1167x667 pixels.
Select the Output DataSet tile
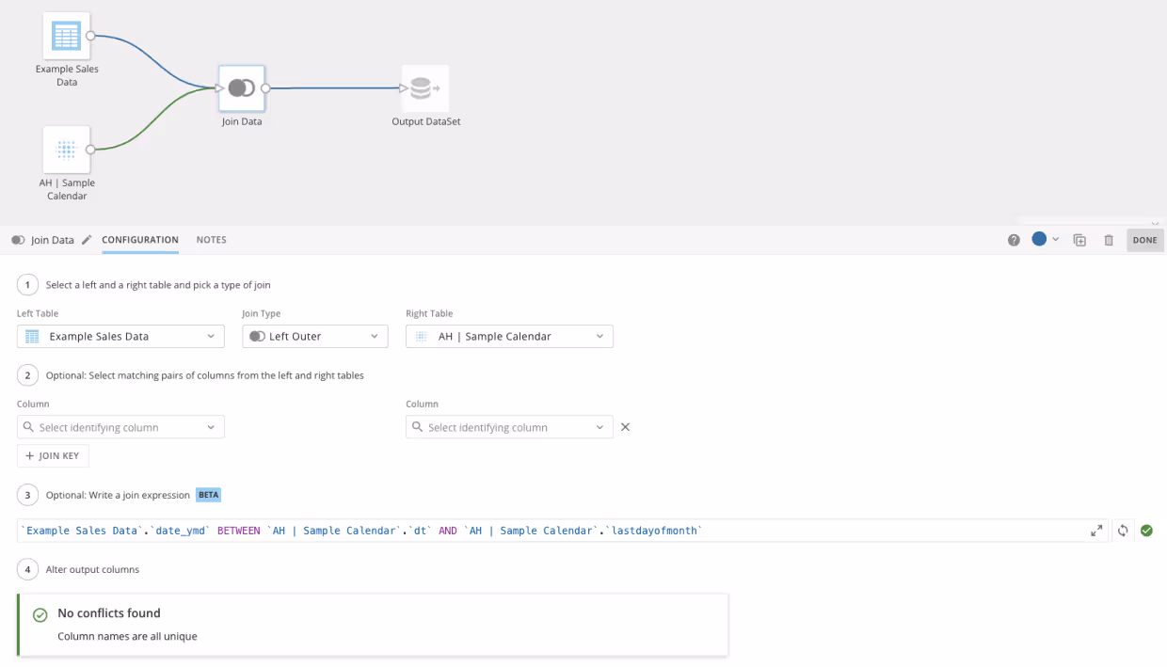(425, 88)
